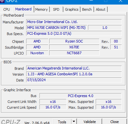Switch to the CPU tab
Image resolution: width=128 pixels, height=124 pixels.
click(6, 9)
